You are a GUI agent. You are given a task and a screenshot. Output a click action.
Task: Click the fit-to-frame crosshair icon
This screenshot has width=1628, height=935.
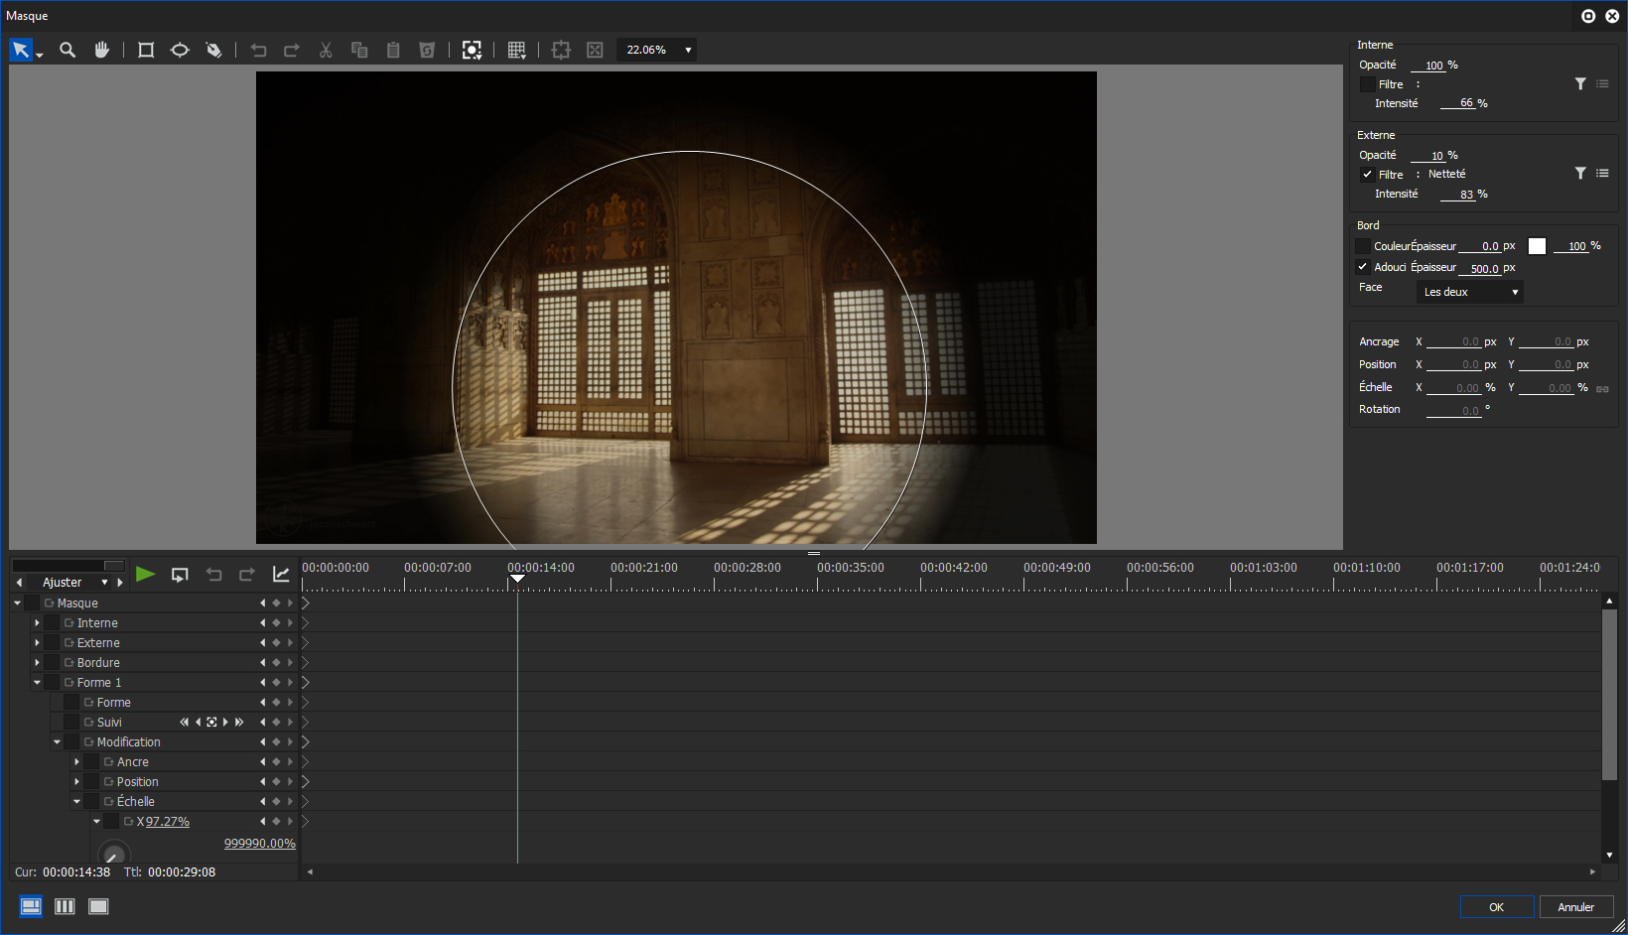(561, 50)
